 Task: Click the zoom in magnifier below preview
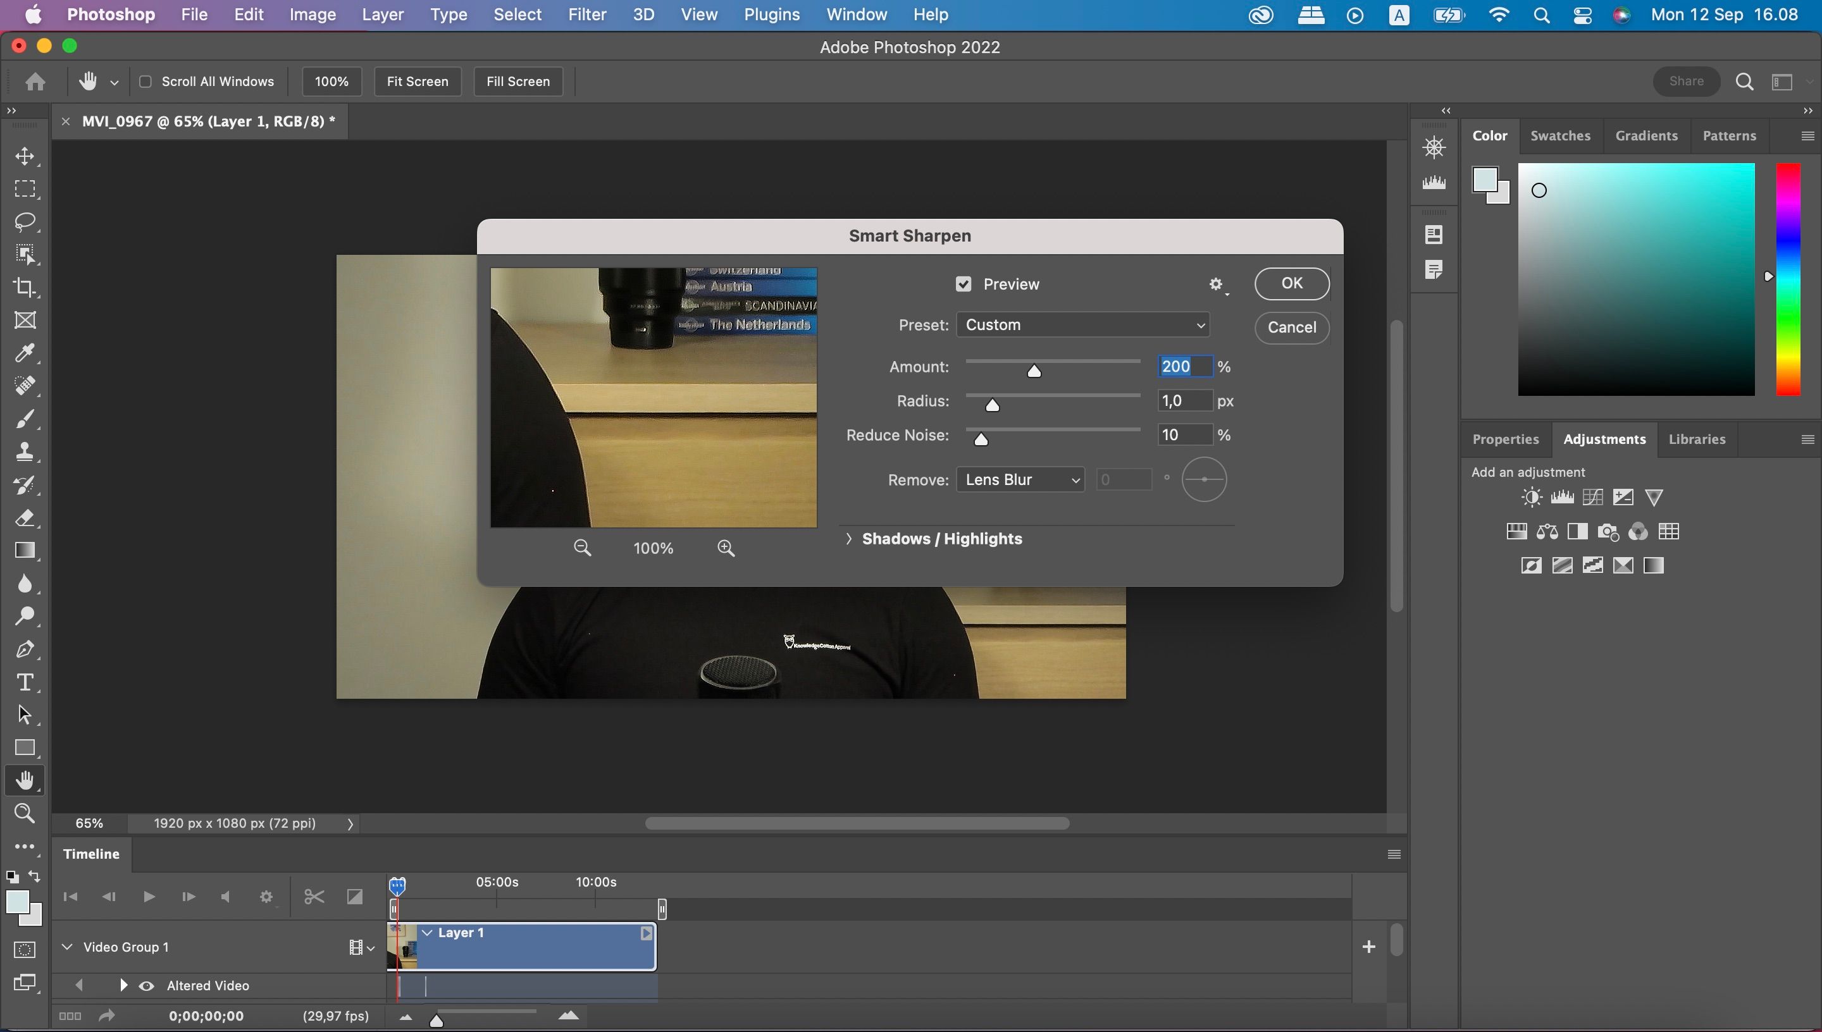point(725,548)
